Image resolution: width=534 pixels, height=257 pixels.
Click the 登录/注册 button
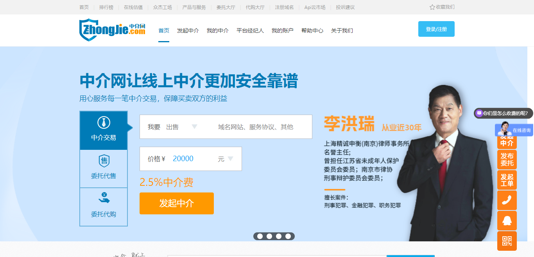point(436,29)
